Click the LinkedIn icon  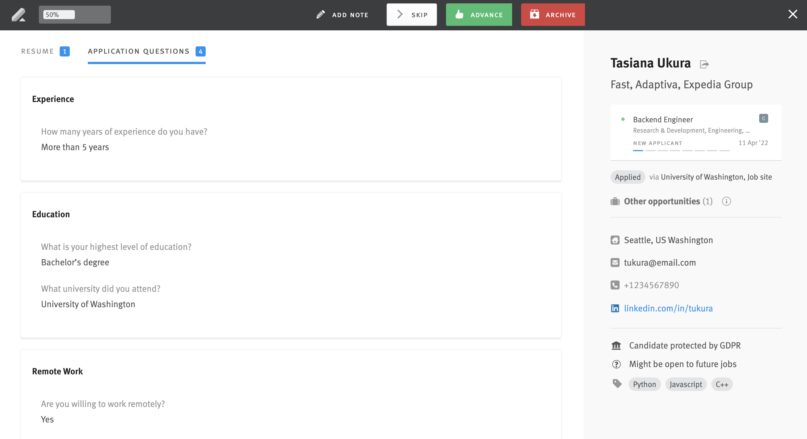pyautogui.click(x=615, y=308)
